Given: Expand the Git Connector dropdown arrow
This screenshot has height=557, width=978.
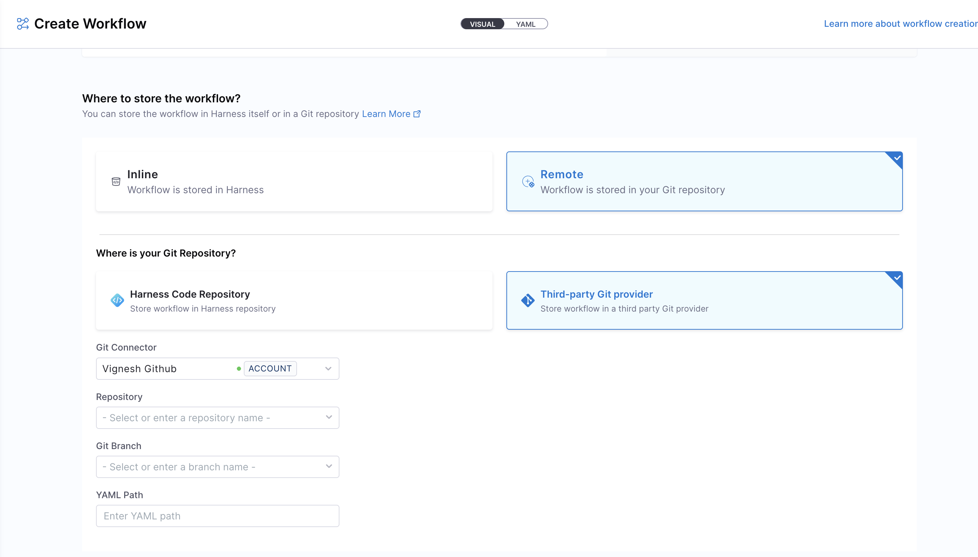Looking at the screenshot, I should pos(328,369).
